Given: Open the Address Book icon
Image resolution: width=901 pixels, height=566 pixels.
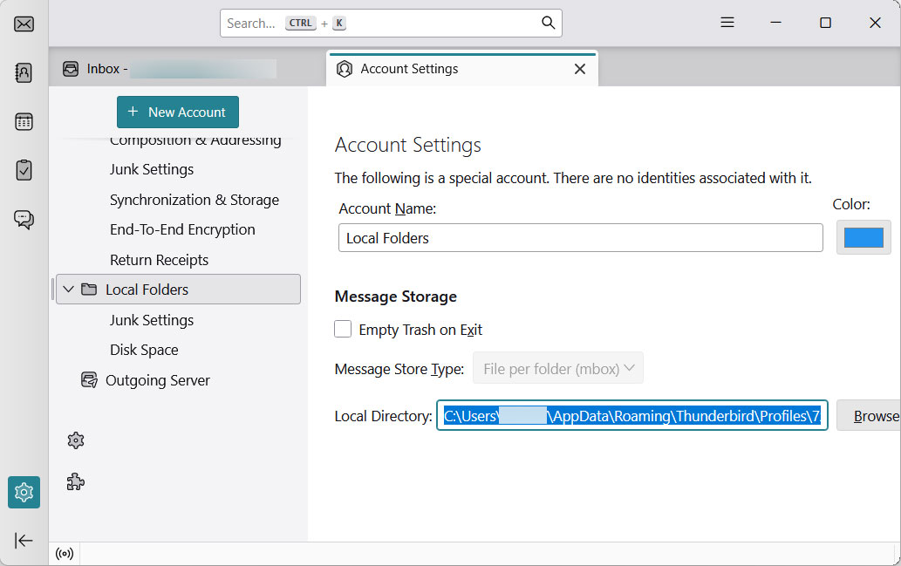Looking at the screenshot, I should click(x=24, y=73).
